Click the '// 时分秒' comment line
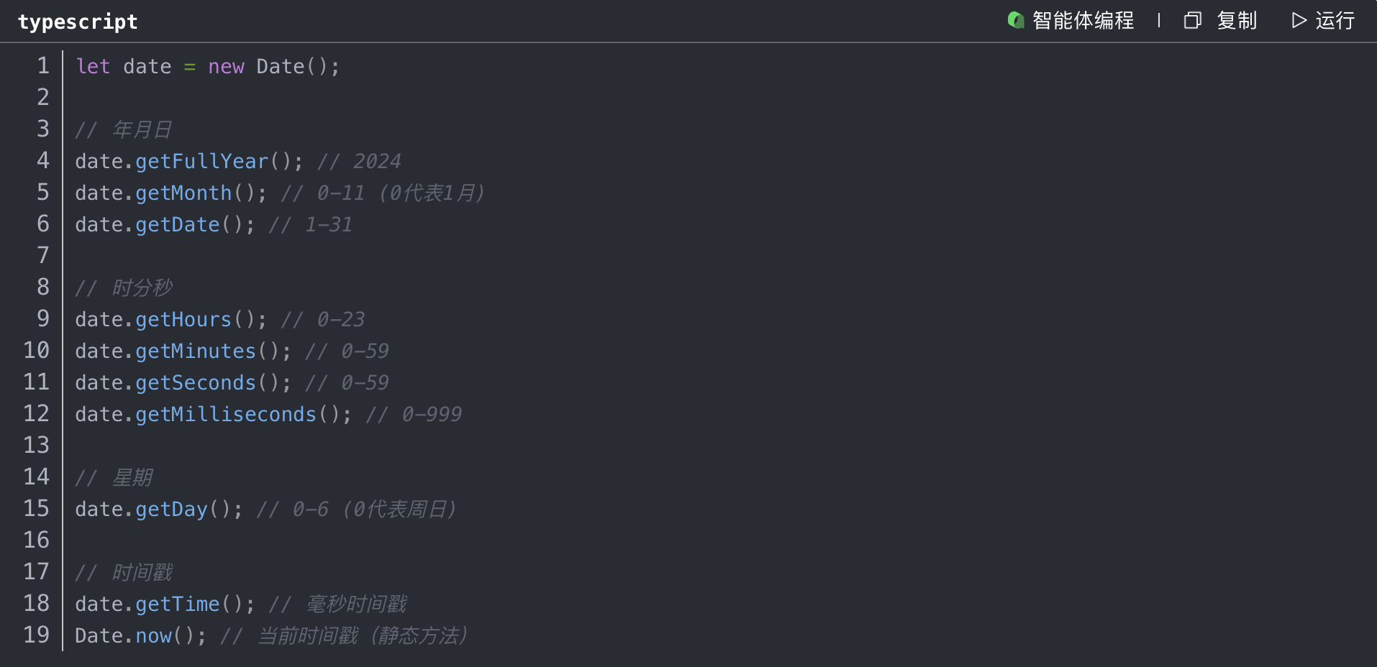 (x=124, y=287)
